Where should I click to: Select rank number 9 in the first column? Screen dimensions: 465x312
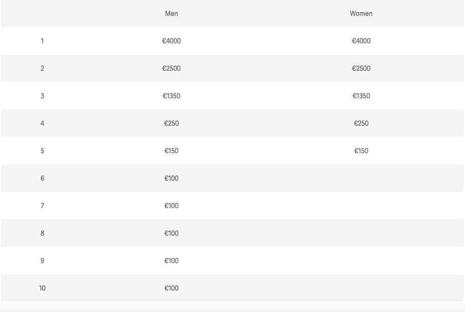(x=42, y=261)
